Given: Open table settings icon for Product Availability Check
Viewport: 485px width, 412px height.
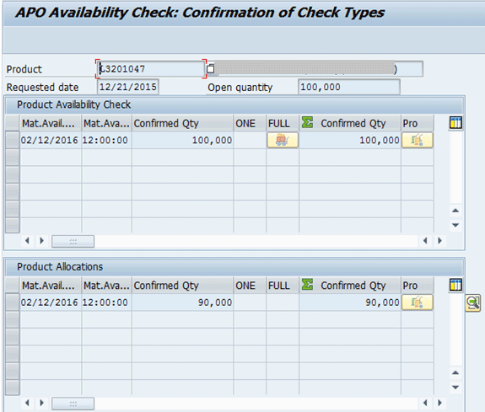Looking at the screenshot, I should [455, 123].
